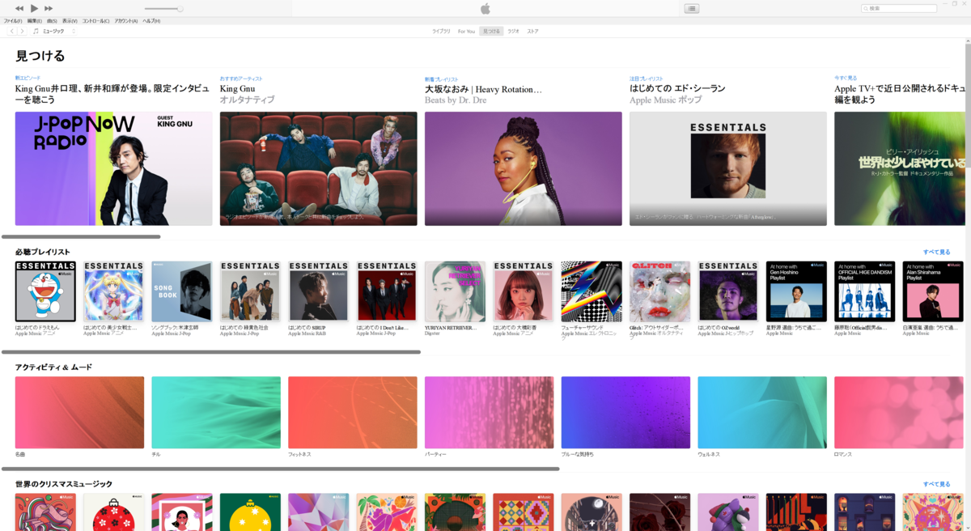Open the はじめての OZworld playlist cover
Screen dimensions: 971x531
(728, 291)
